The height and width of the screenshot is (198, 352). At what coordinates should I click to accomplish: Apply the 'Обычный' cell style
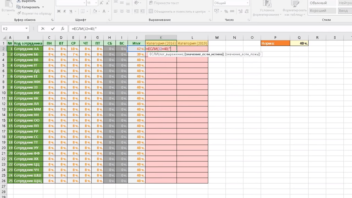[322, 3]
